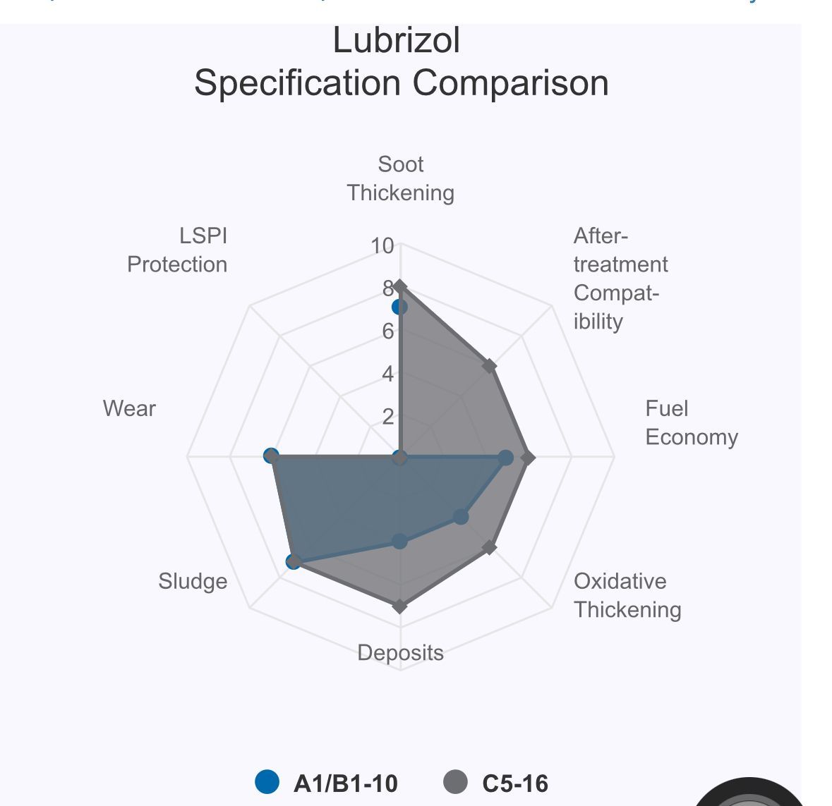Click the Soot Thickening axis label

pyautogui.click(x=400, y=178)
